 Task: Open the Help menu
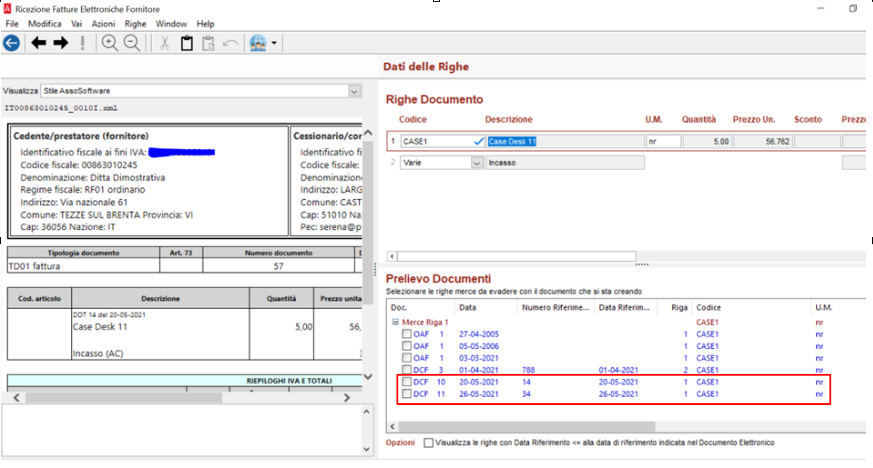coord(204,24)
